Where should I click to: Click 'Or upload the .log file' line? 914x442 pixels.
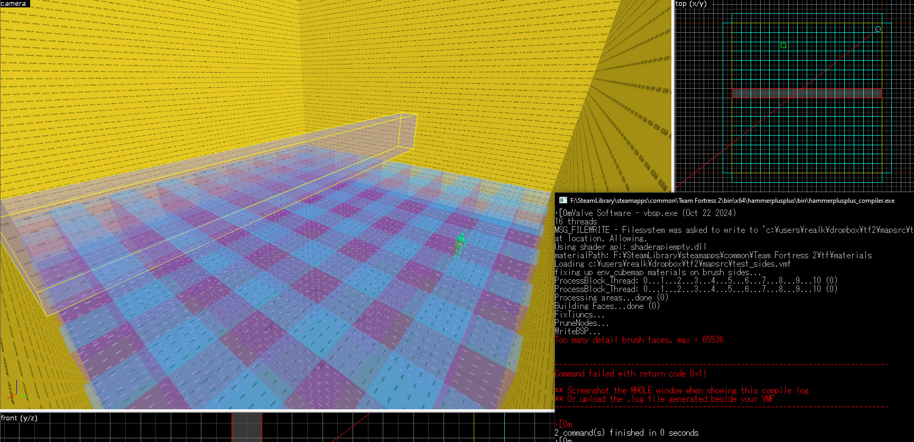[664, 399]
